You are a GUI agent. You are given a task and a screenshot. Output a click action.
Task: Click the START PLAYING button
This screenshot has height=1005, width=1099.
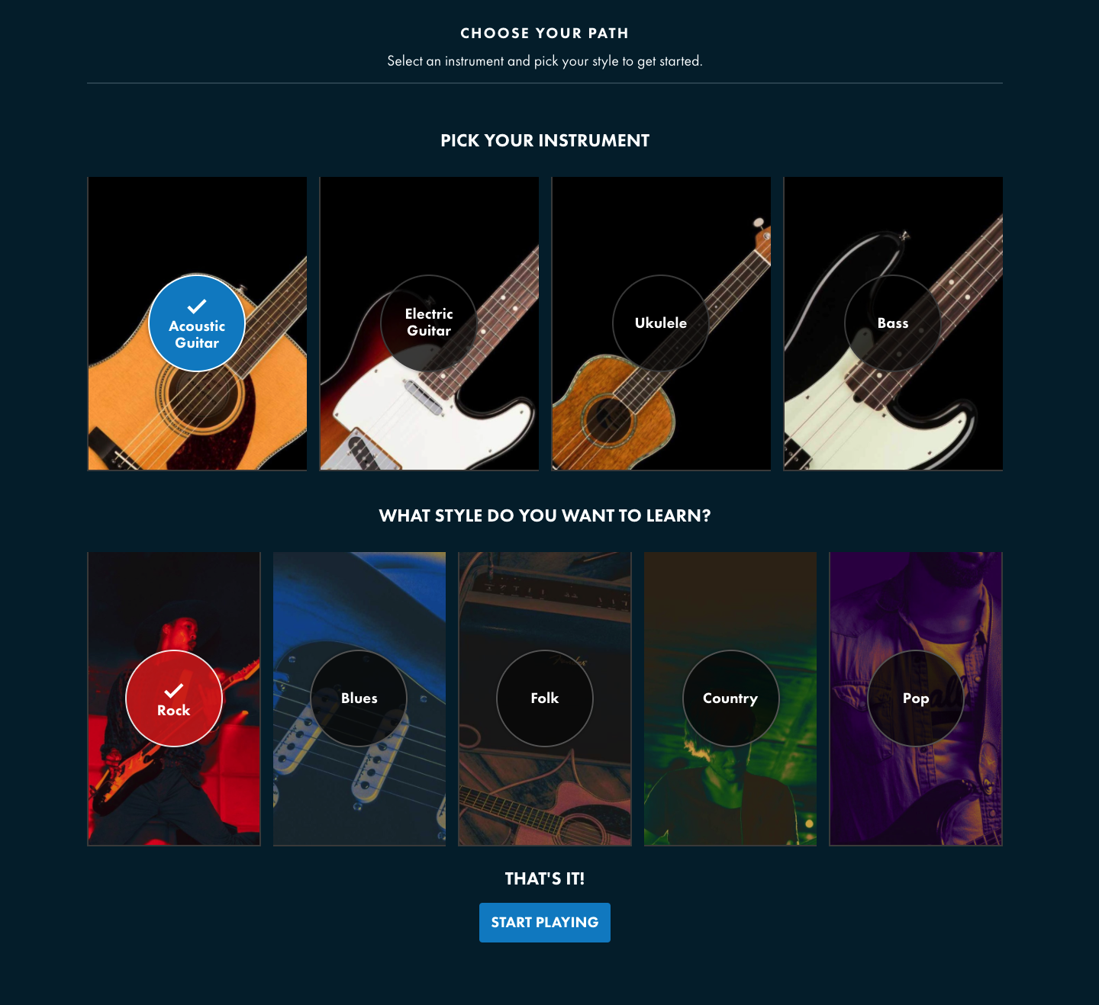(545, 923)
